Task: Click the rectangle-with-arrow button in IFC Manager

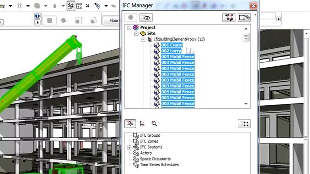Action: pyautogui.click(x=244, y=17)
